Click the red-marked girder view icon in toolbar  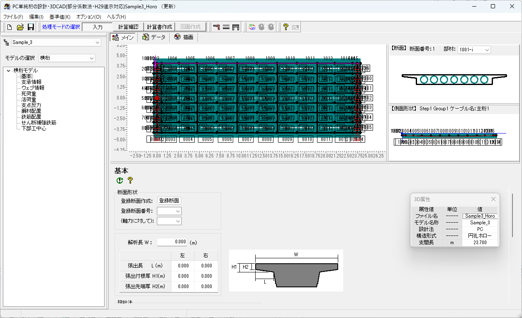(216, 27)
